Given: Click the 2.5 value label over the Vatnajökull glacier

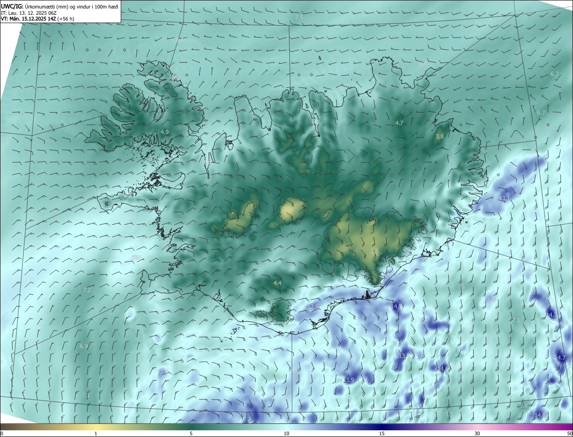Looking at the screenshot, I should pos(375,252).
